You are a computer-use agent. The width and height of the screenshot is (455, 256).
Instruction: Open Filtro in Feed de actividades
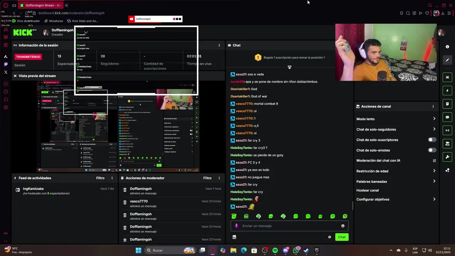[x=100, y=178]
